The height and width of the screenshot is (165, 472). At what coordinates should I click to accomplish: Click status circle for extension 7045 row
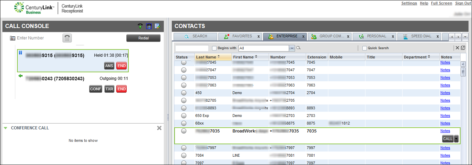(x=184, y=63)
